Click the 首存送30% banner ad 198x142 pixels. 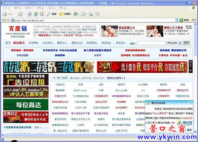coord(48,67)
